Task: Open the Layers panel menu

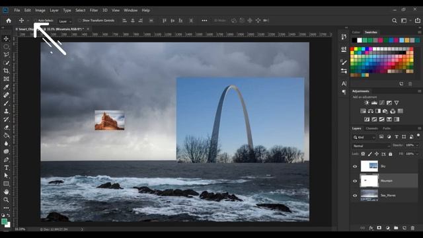Action: point(420,128)
